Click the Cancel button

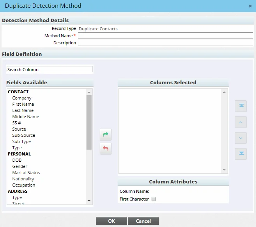[x=143, y=221]
